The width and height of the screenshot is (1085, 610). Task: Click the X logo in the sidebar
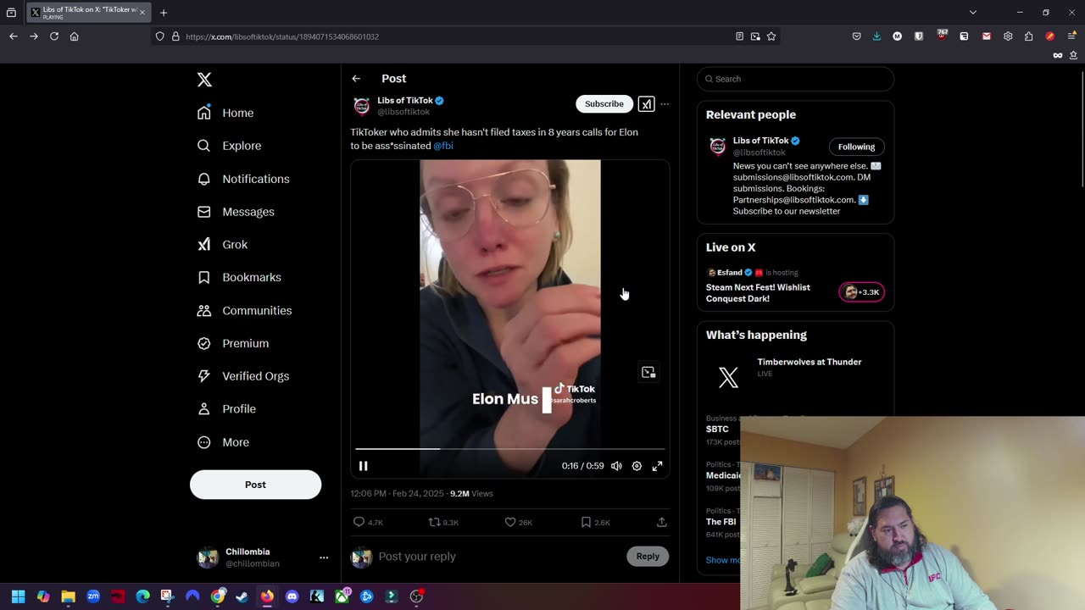pyautogui.click(x=204, y=80)
